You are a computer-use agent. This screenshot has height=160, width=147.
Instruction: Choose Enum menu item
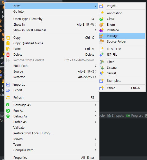pyautogui.click(x=122, y=25)
